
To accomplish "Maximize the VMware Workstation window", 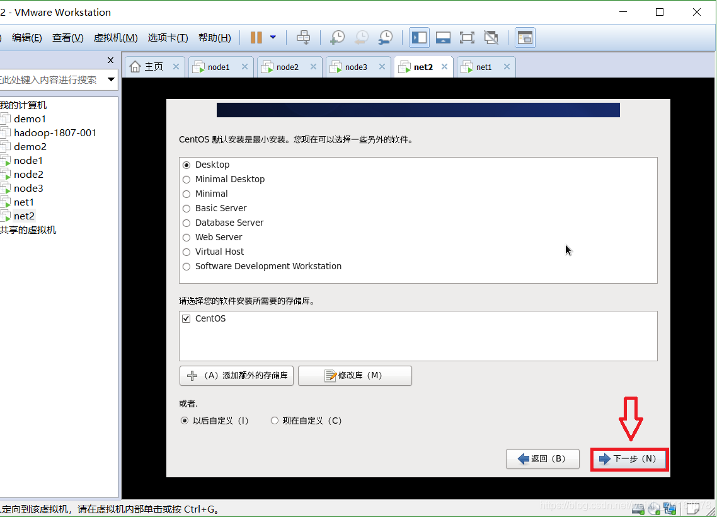I will click(660, 12).
